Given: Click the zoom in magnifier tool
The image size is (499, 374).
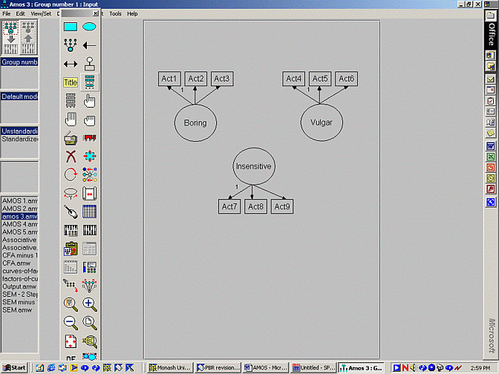Looking at the screenshot, I should pyautogui.click(x=89, y=304).
